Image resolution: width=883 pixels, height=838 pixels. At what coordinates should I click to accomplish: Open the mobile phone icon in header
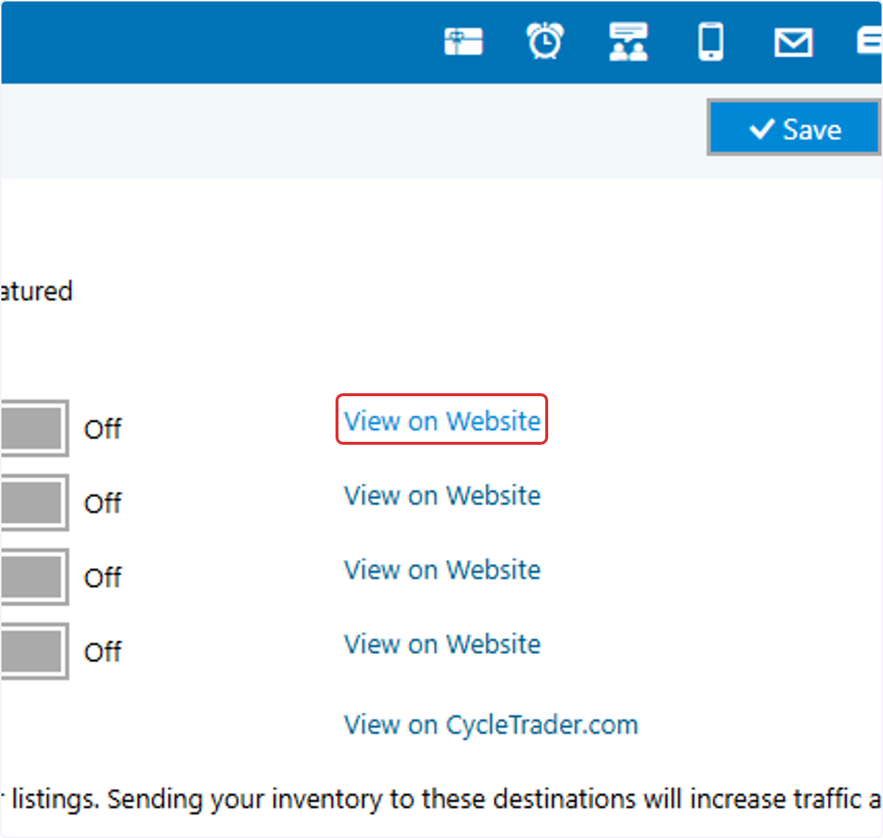[711, 41]
